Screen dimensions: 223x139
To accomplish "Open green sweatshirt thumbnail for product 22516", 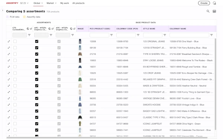I will pos(80,79).
